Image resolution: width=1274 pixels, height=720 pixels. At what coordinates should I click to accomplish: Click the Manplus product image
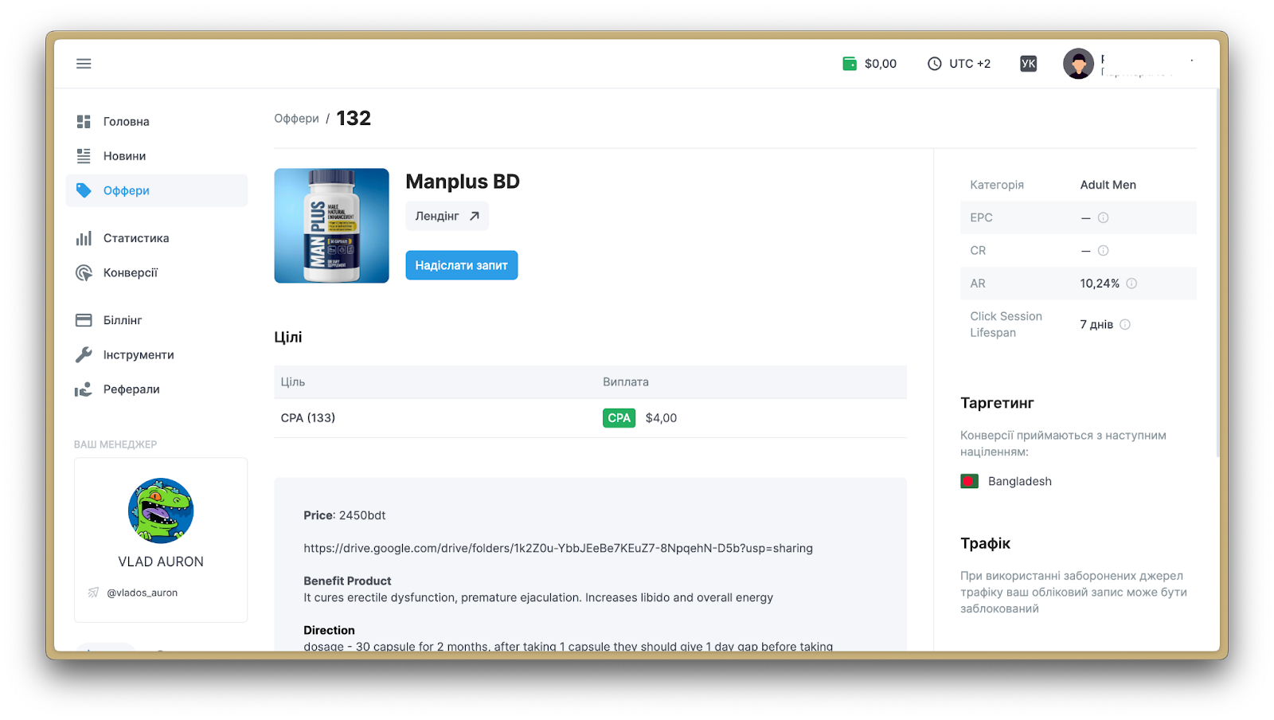[x=332, y=225]
